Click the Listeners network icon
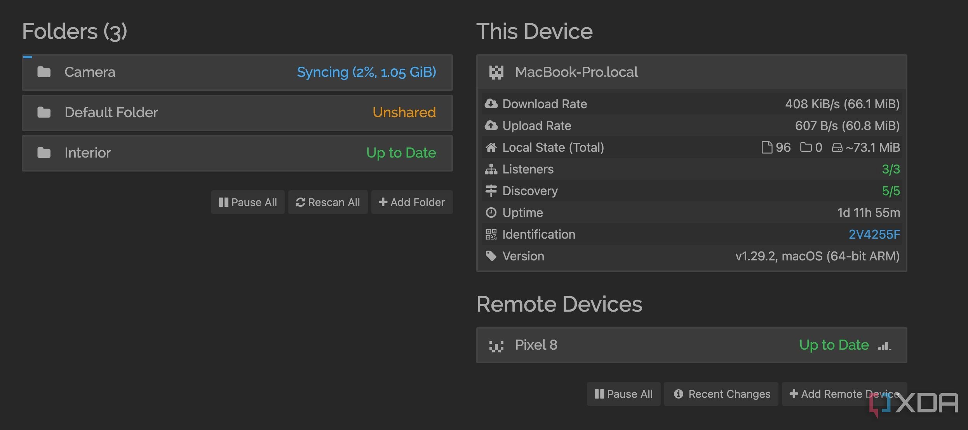This screenshot has height=430, width=968. pyautogui.click(x=491, y=169)
